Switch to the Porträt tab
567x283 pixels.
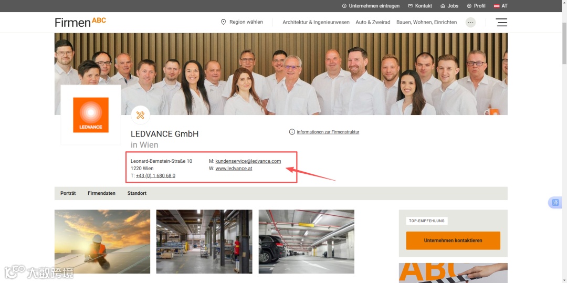pos(68,193)
